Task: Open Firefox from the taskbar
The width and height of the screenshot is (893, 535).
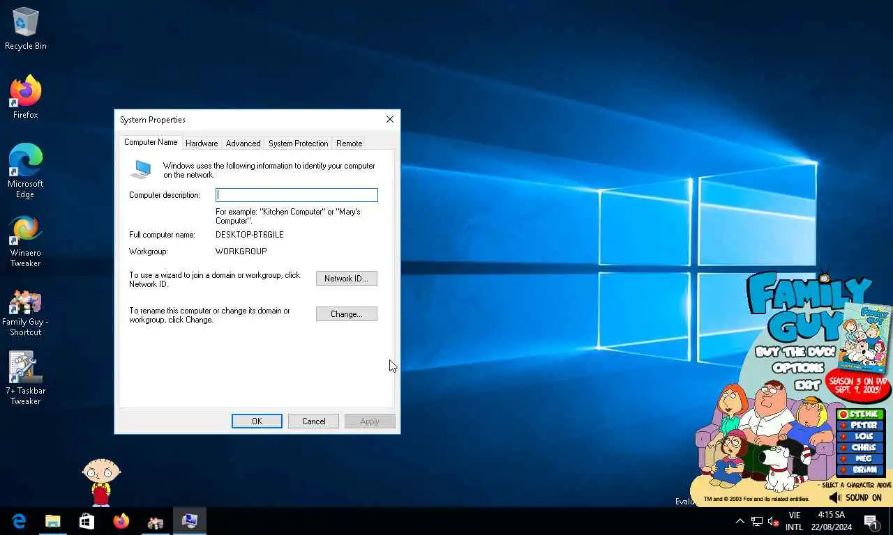Action: pos(121,521)
